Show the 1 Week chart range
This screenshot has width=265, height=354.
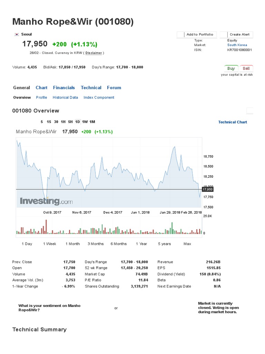[x=50, y=244]
